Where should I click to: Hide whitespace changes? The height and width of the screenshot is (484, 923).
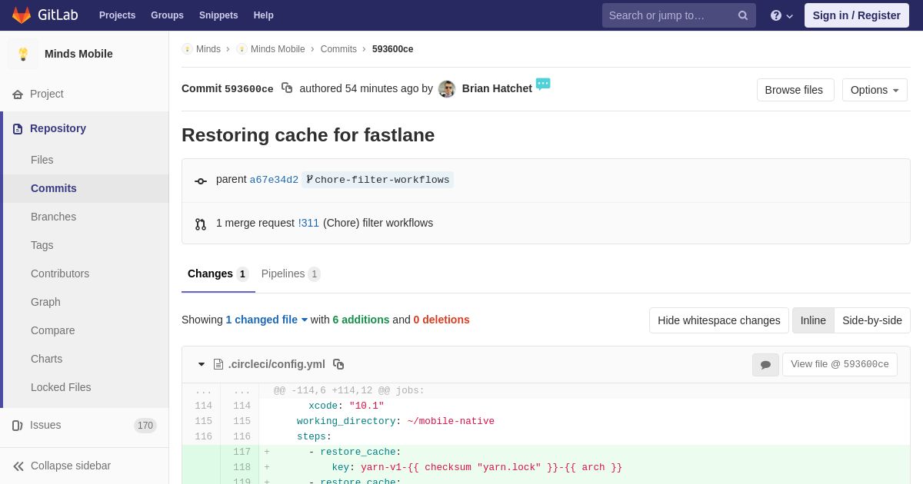pyautogui.click(x=719, y=320)
